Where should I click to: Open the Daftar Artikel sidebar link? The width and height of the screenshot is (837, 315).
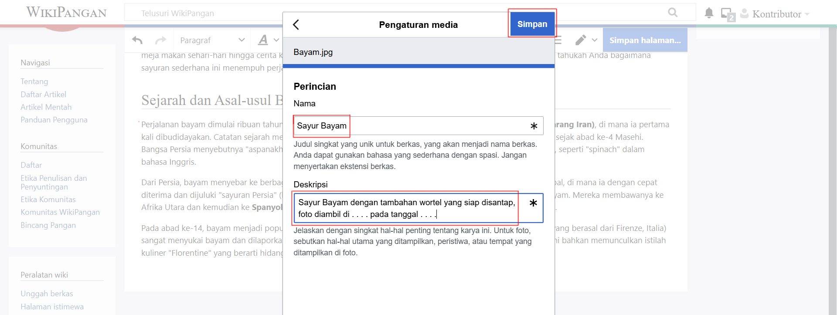tap(43, 95)
